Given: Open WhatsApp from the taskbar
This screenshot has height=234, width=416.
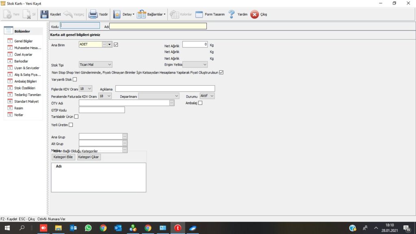Looking at the screenshot, I should (x=88, y=228).
